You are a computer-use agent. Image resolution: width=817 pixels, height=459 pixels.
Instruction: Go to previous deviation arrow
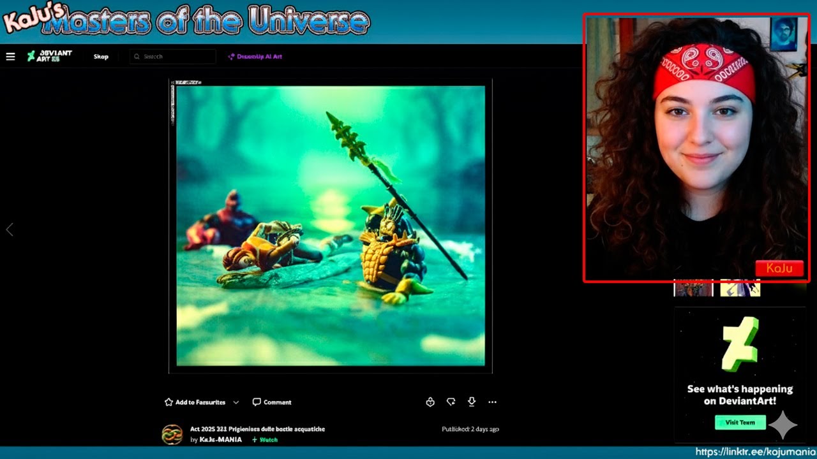click(10, 229)
